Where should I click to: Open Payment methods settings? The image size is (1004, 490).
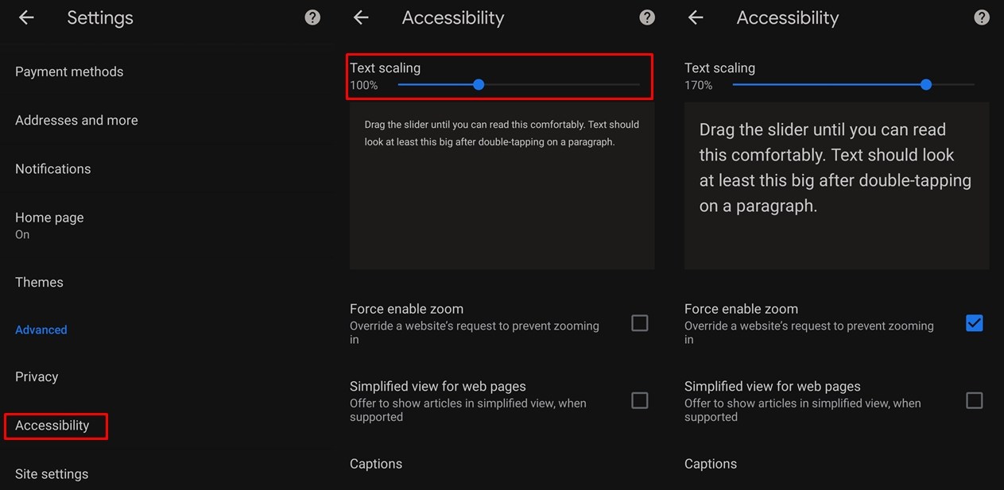(69, 71)
